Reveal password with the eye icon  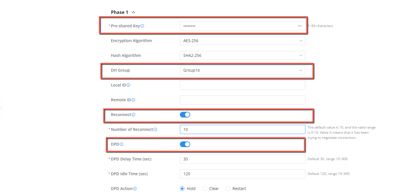(x=300, y=26)
